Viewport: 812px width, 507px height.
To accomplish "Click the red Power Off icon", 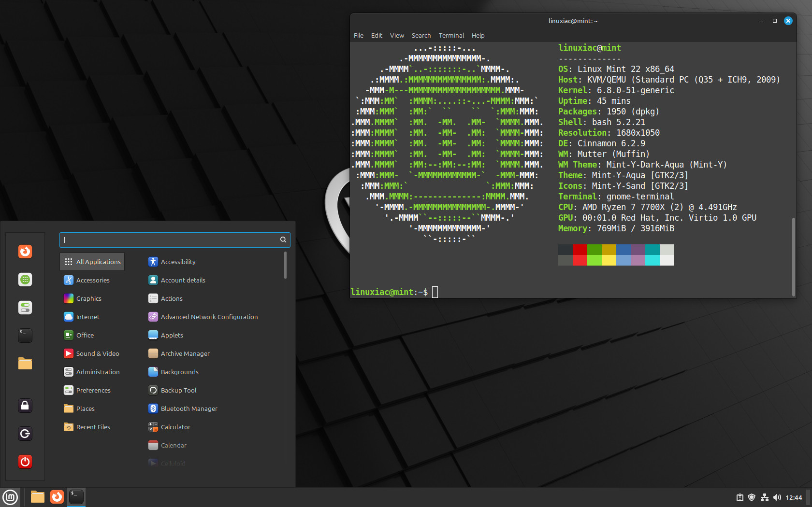I will click(25, 462).
